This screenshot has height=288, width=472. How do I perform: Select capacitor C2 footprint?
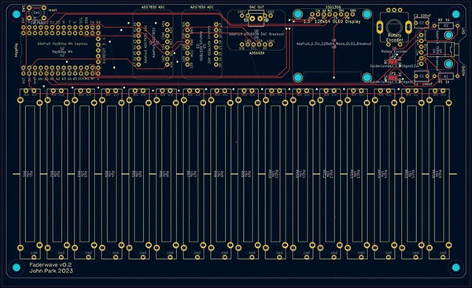[422, 23]
